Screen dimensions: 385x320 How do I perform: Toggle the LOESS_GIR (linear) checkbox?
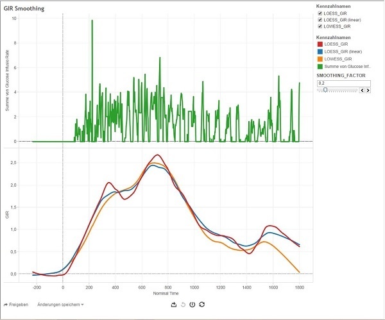320,20
